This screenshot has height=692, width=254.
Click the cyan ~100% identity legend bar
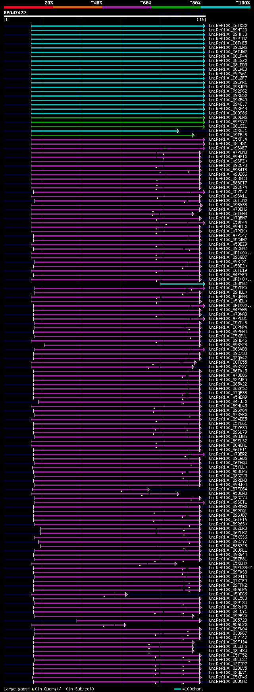(x=225, y=7)
